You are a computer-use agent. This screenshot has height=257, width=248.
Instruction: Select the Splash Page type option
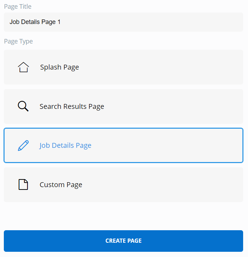[x=123, y=67]
